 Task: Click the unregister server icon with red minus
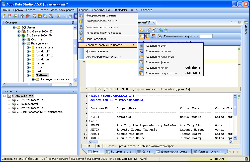(10, 16)
